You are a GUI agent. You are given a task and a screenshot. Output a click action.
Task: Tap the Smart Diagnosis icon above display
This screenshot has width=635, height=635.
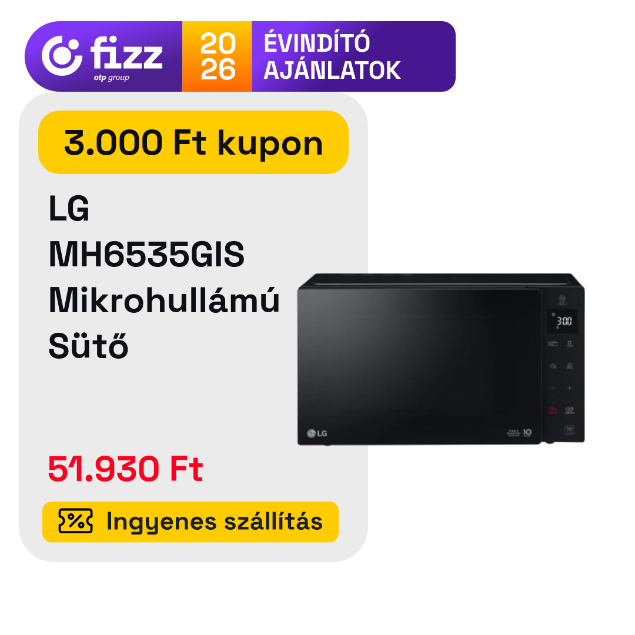tap(562, 300)
